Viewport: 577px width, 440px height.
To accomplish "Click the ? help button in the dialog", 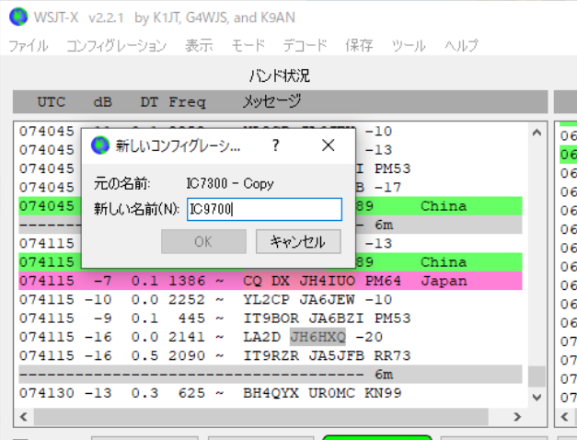I will click(x=276, y=145).
